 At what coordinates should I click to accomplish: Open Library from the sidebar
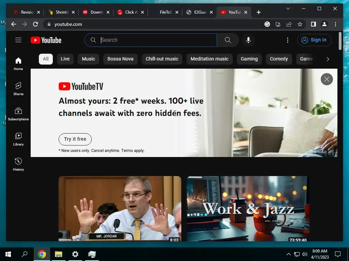tap(18, 139)
